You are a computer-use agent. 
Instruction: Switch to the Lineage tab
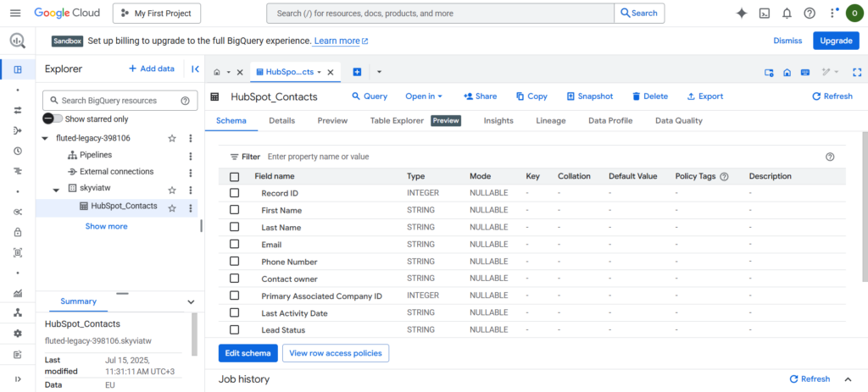[x=551, y=120]
